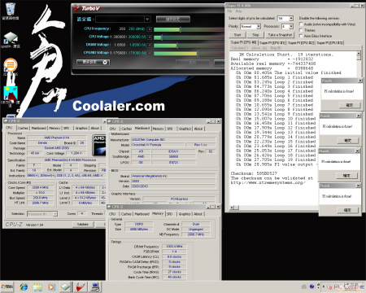Enable the Audio service disable checkbox
Viewport: 366px width, 293px height.
click(301, 24)
